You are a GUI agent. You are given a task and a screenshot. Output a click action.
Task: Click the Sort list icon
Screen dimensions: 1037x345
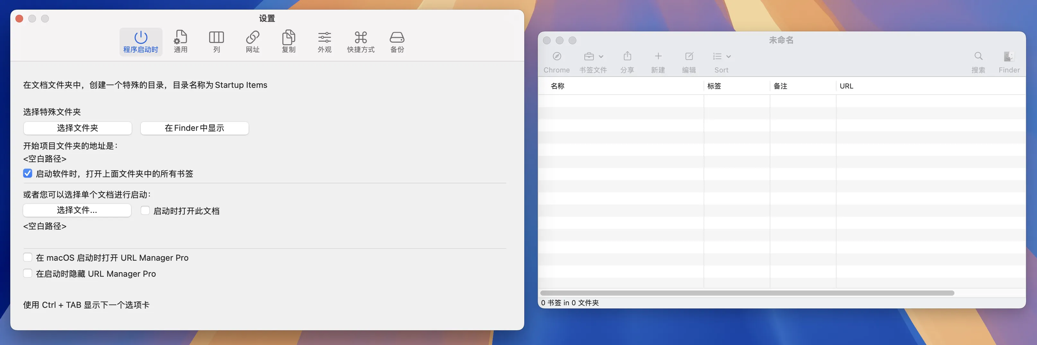pos(717,56)
